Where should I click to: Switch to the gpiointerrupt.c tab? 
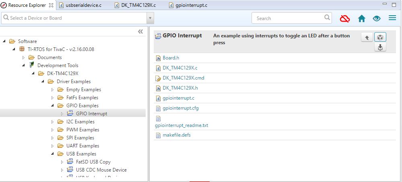188,5
